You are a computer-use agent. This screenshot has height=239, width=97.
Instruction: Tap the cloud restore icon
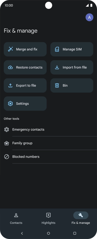tap(10, 67)
